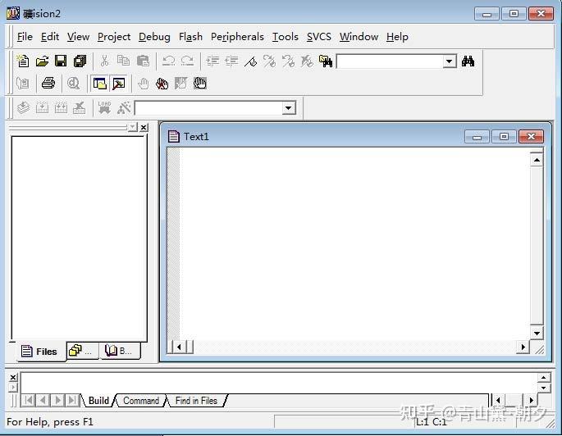Switch to Regs tab with stacked pages icon
Screen dimensions: 562x436
(x=82, y=350)
